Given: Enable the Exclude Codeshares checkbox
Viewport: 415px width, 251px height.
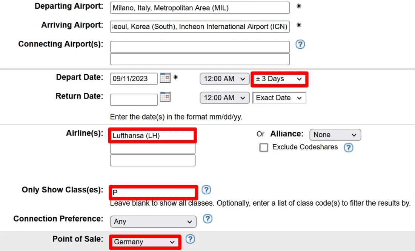Looking at the screenshot, I should pyautogui.click(x=264, y=148).
